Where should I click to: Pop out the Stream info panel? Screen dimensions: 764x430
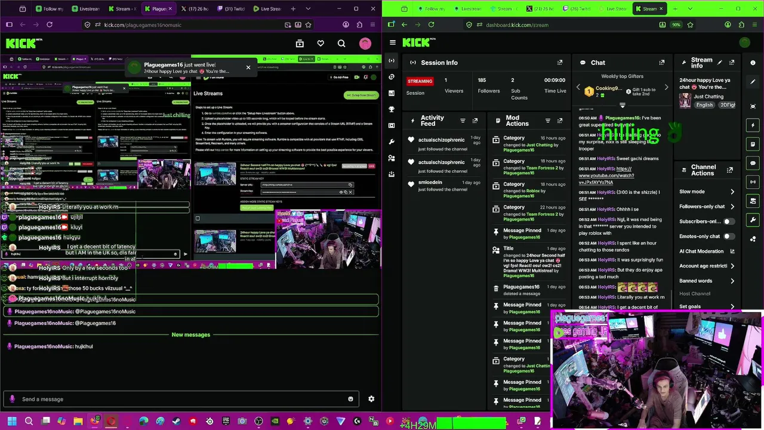pos(732,62)
